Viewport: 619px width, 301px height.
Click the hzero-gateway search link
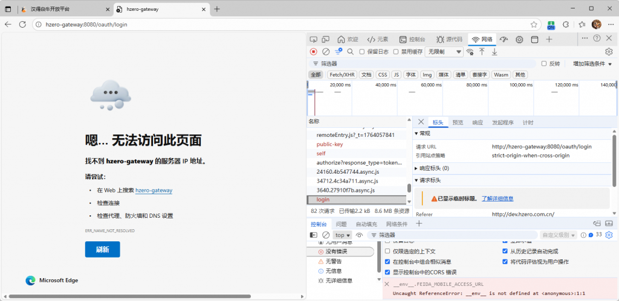(x=154, y=191)
